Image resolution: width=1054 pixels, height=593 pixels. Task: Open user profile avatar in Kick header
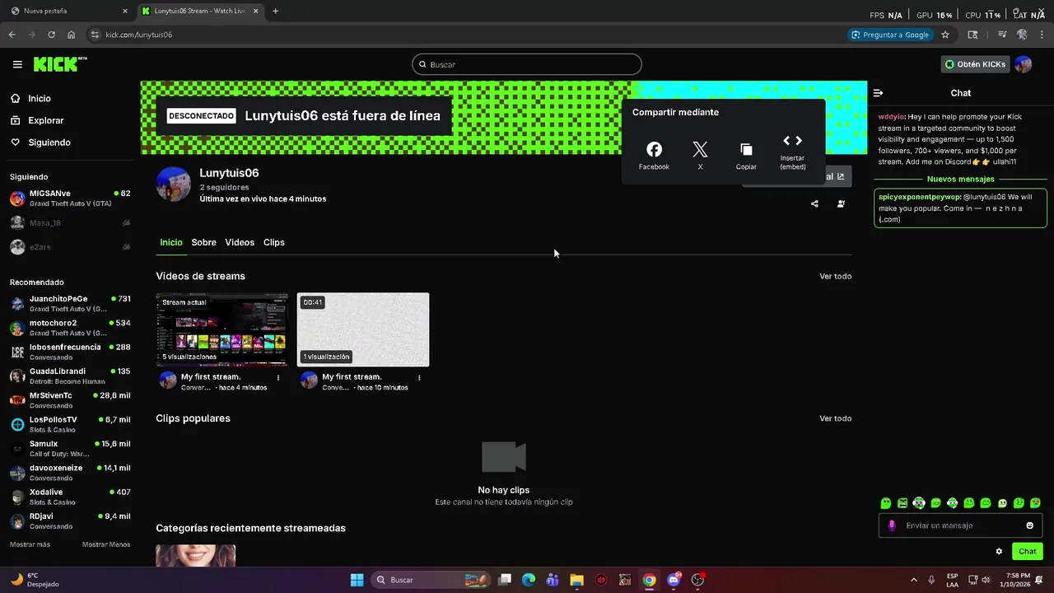[x=1023, y=64]
